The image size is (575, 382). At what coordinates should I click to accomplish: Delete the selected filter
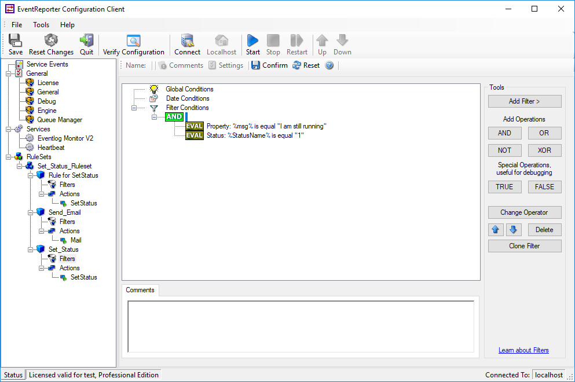coord(544,230)
